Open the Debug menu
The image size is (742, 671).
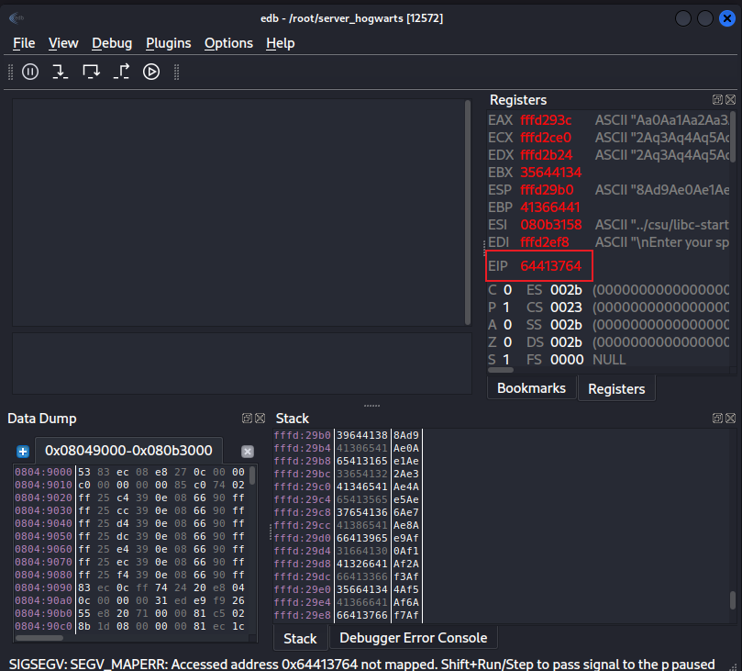(112, 43)
